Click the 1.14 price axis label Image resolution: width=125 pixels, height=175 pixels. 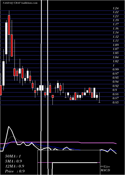click(x=115, y=32)
